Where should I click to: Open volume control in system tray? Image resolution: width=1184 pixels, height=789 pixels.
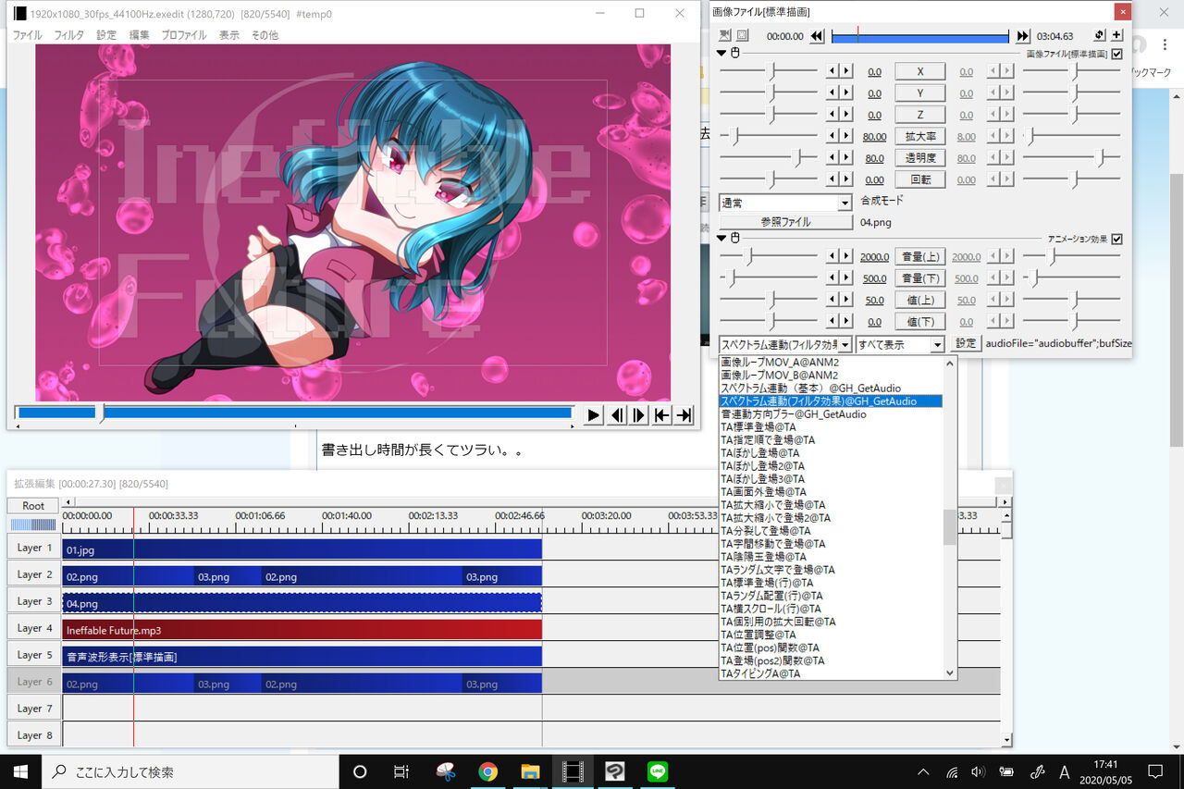(978, 771)
